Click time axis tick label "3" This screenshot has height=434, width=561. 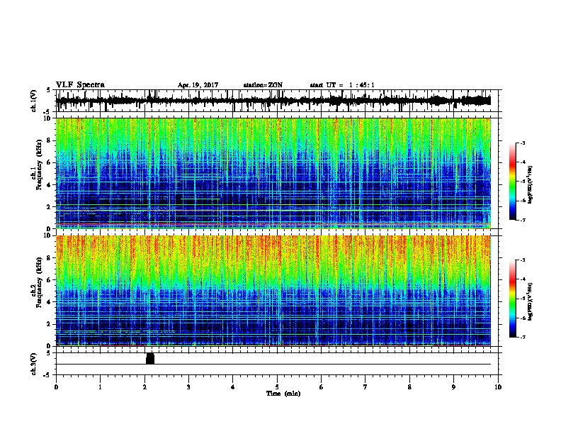click(188, 387)
